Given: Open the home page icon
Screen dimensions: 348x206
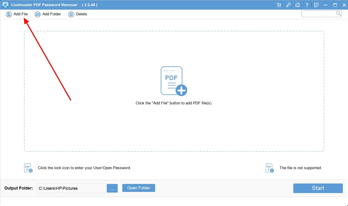Looking at the screenshot, I should 297,5.
